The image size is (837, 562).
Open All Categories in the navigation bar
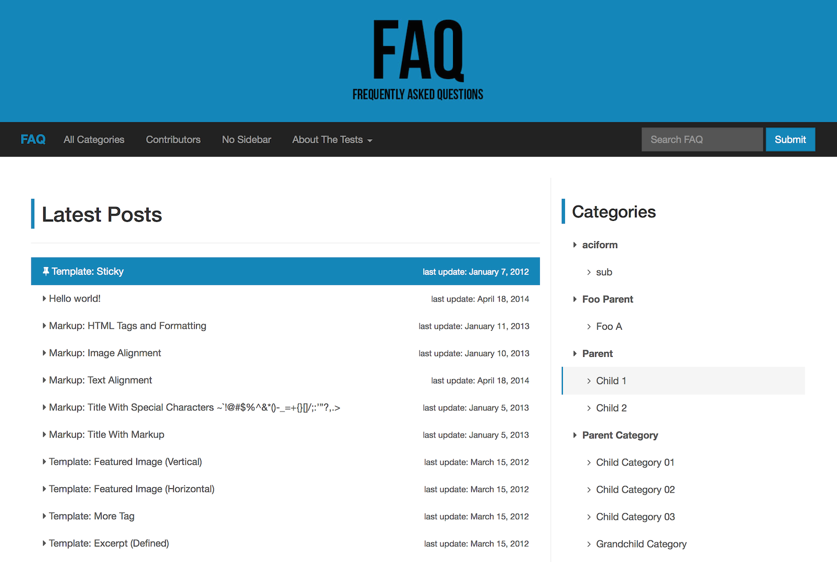pos(94,140)
